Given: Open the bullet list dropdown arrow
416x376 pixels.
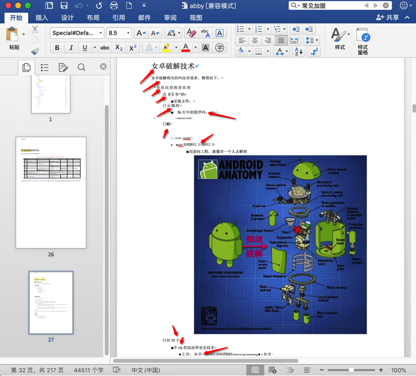Looking at the screenshot, I should (249, 29).
